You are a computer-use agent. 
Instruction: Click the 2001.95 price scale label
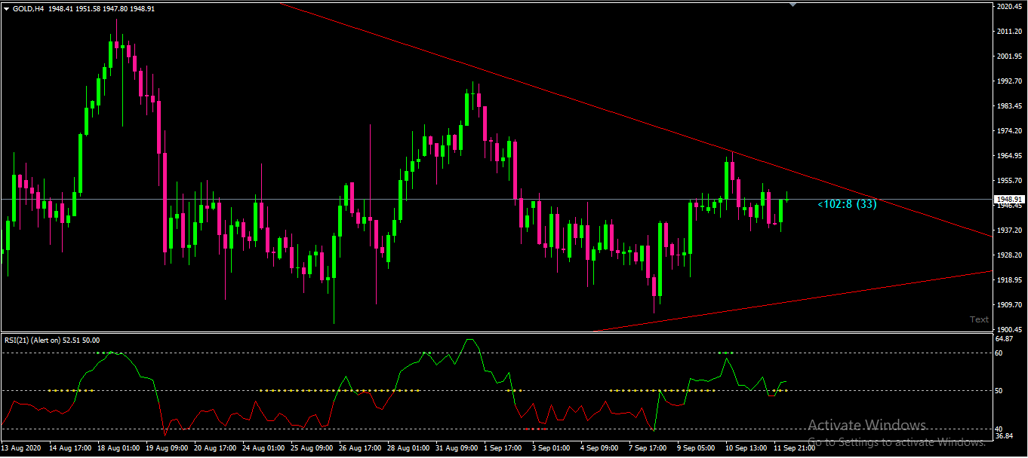(1008, 56)
